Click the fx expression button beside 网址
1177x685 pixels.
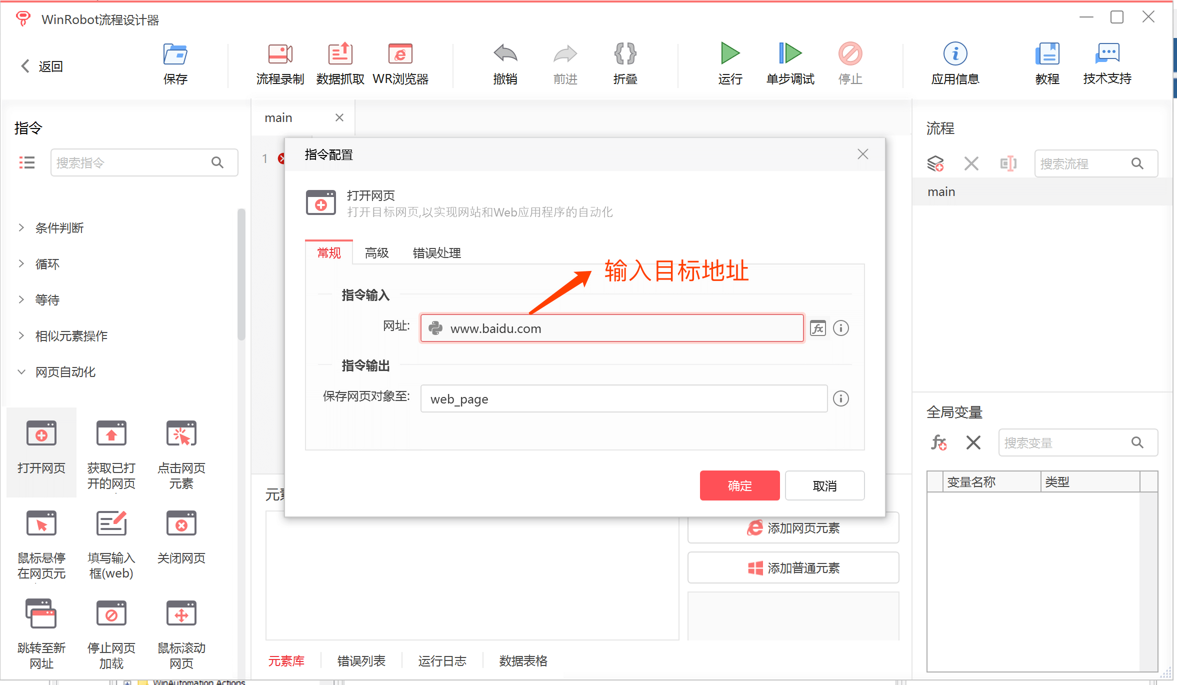coord(818,328)
